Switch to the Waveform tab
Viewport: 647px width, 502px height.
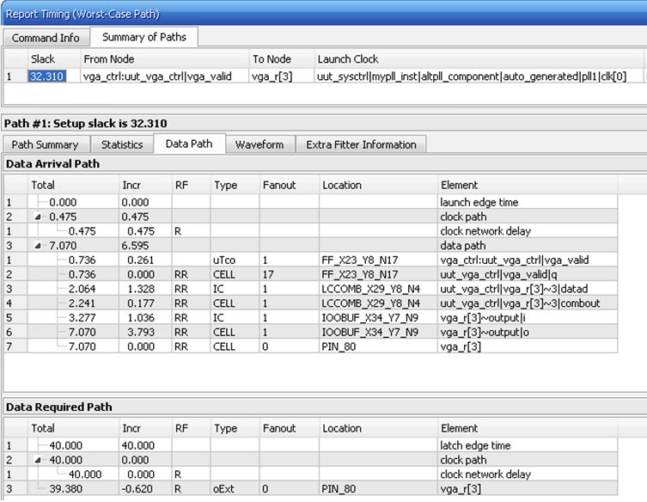[x=259, y=144]
